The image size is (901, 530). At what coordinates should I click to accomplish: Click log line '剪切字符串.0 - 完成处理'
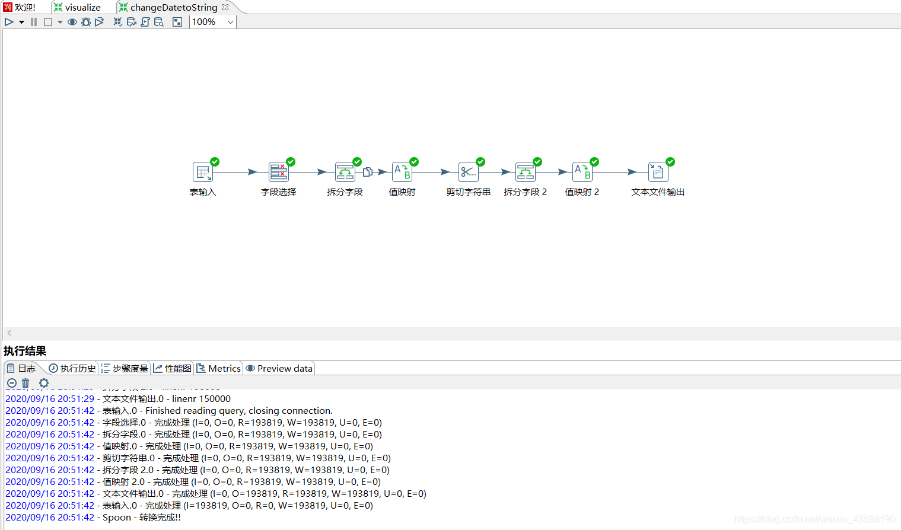click(198, 458)
